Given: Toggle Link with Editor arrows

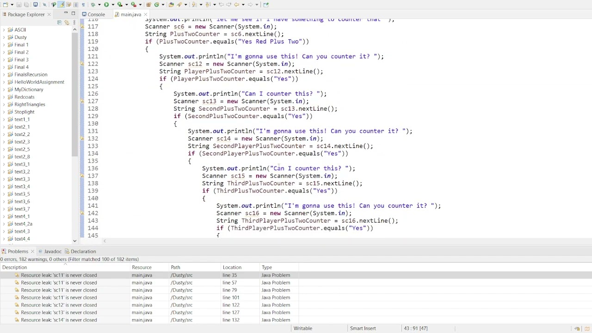Looking at the screenshot, I should pyautogui.click(x=67, y=23).
